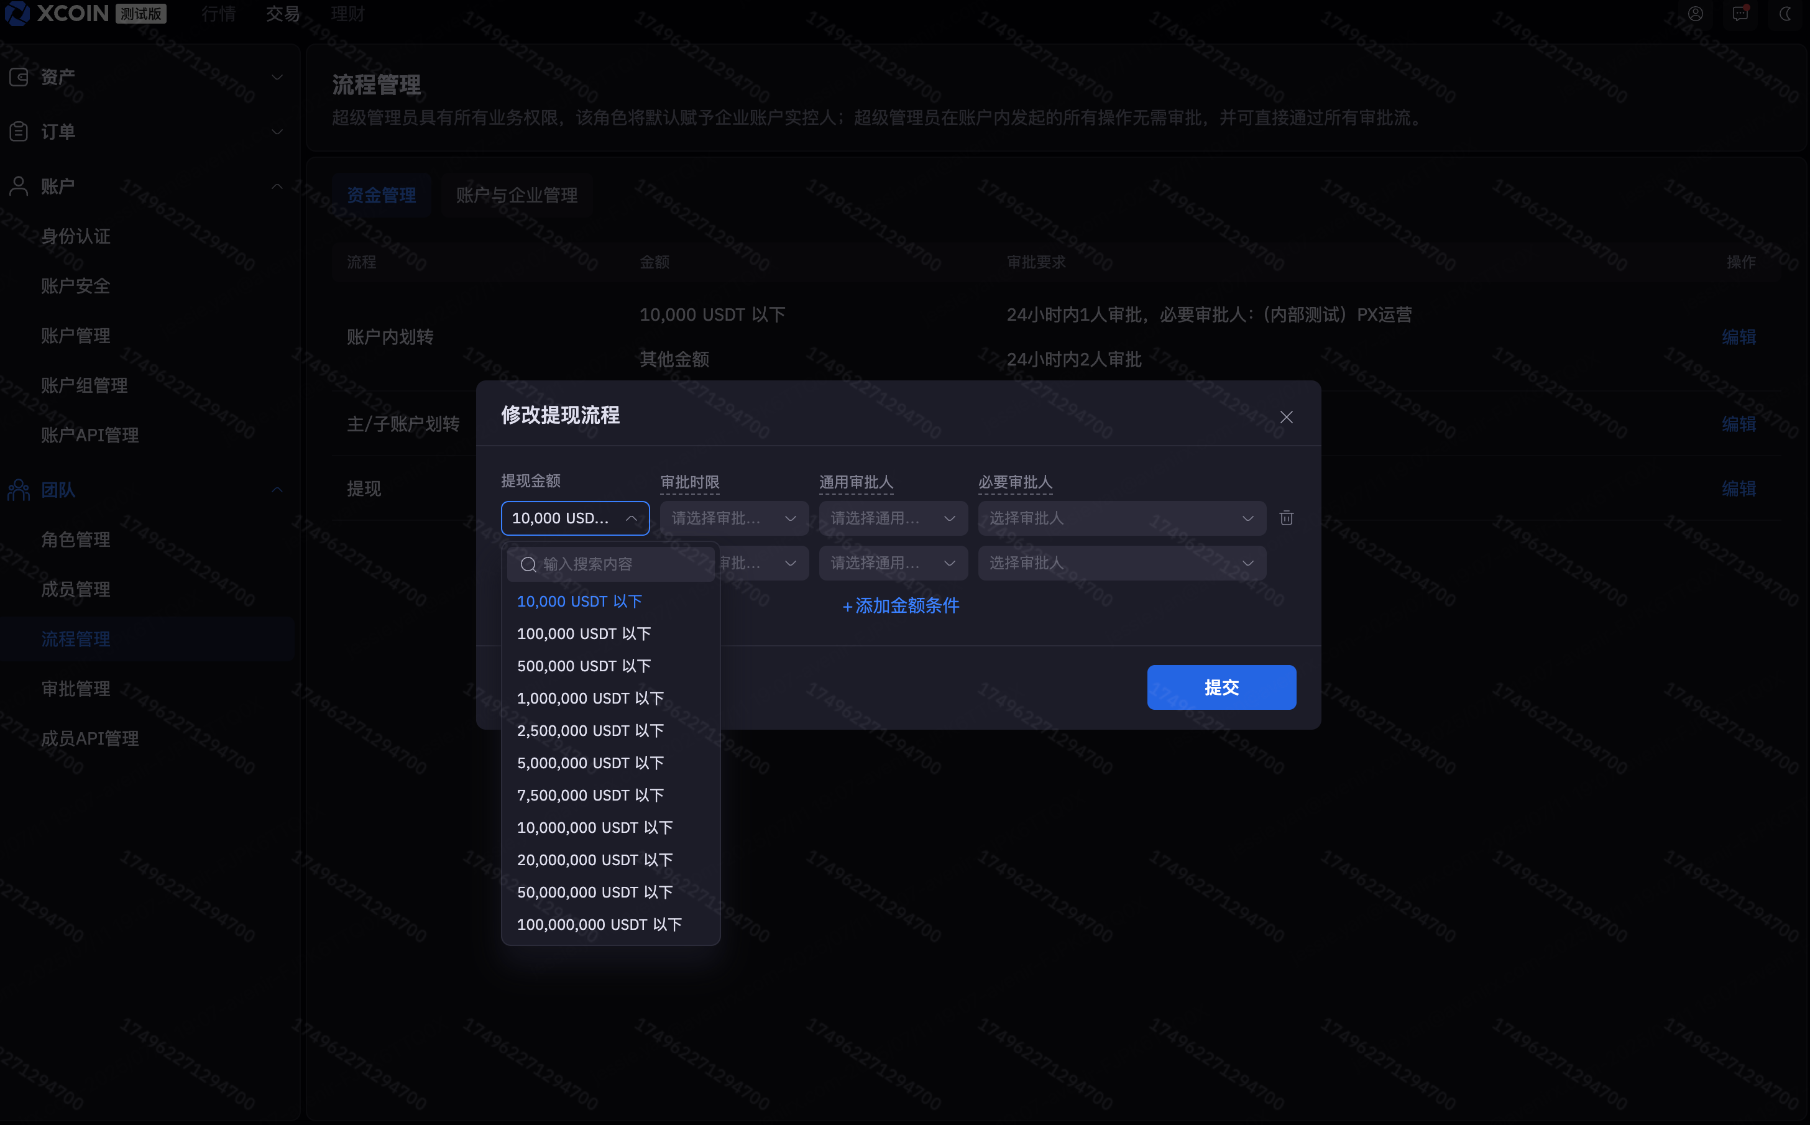Click the trash icon to delete amount condition
The height and width of the screenshot is (1125, 1810).
1285,518
